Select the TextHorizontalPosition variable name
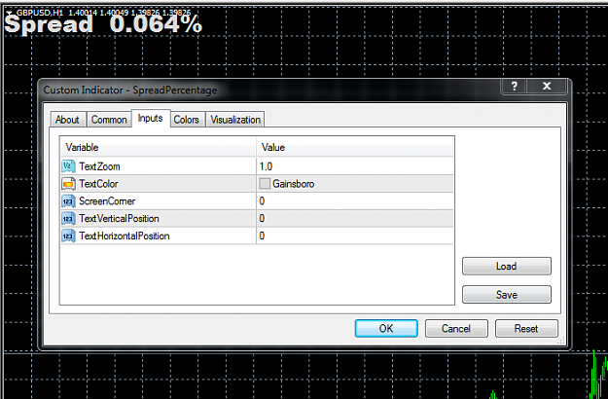This screenshot has height=399, width=608. coord(125,236)
